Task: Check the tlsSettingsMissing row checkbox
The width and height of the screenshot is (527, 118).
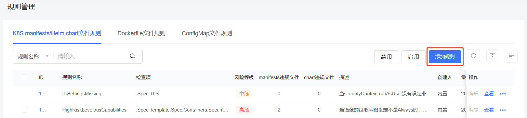Action: pos(24,93)
